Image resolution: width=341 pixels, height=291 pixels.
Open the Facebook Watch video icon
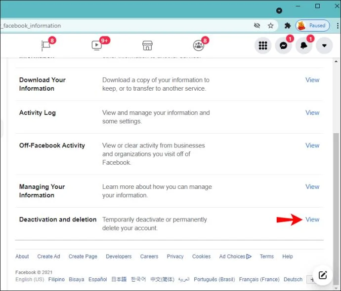96,45
